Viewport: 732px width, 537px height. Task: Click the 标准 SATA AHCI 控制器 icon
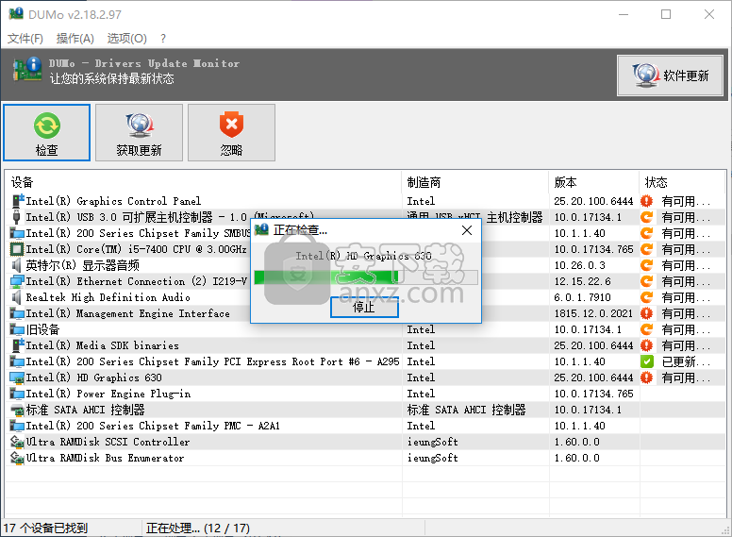coord(17,410)
